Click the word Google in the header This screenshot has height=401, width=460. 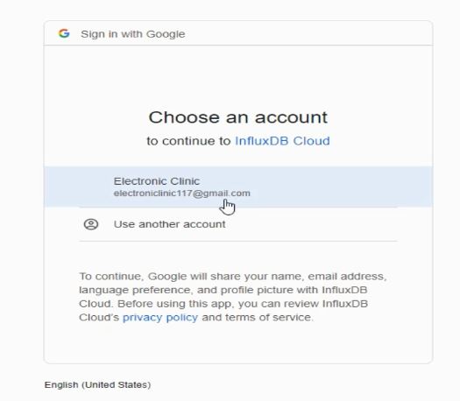[166, 34]
